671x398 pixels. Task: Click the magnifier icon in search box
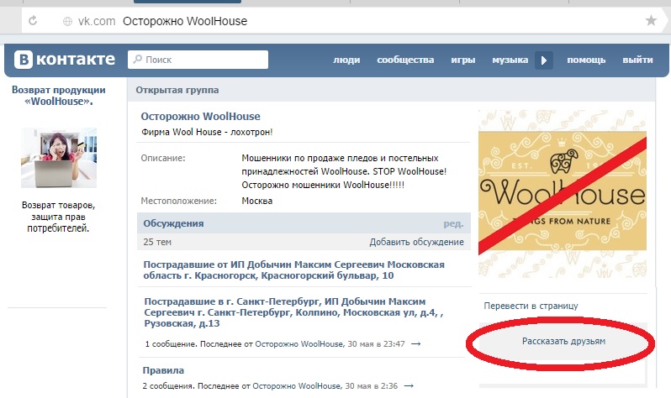pos(137,60)
